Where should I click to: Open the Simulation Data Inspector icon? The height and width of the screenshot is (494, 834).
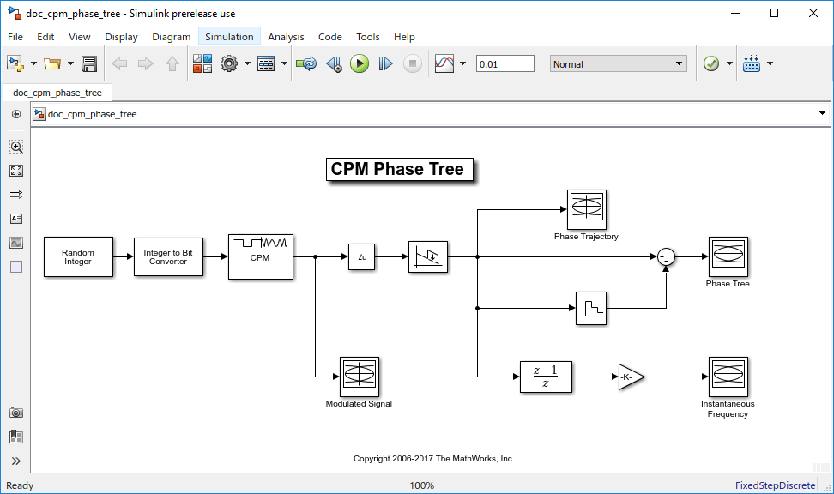point(444,63)
